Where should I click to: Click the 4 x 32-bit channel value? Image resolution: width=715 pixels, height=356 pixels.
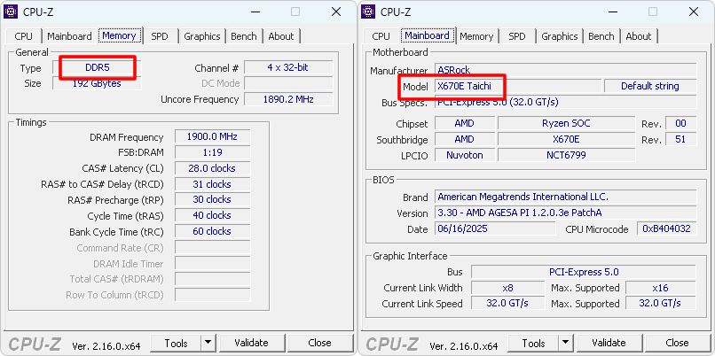coord(288,68)
